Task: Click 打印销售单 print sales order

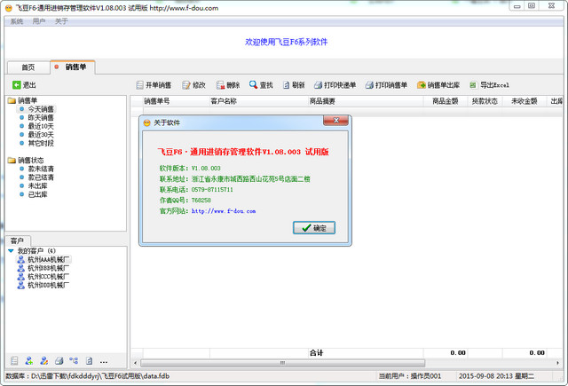Action: (386, 85)
